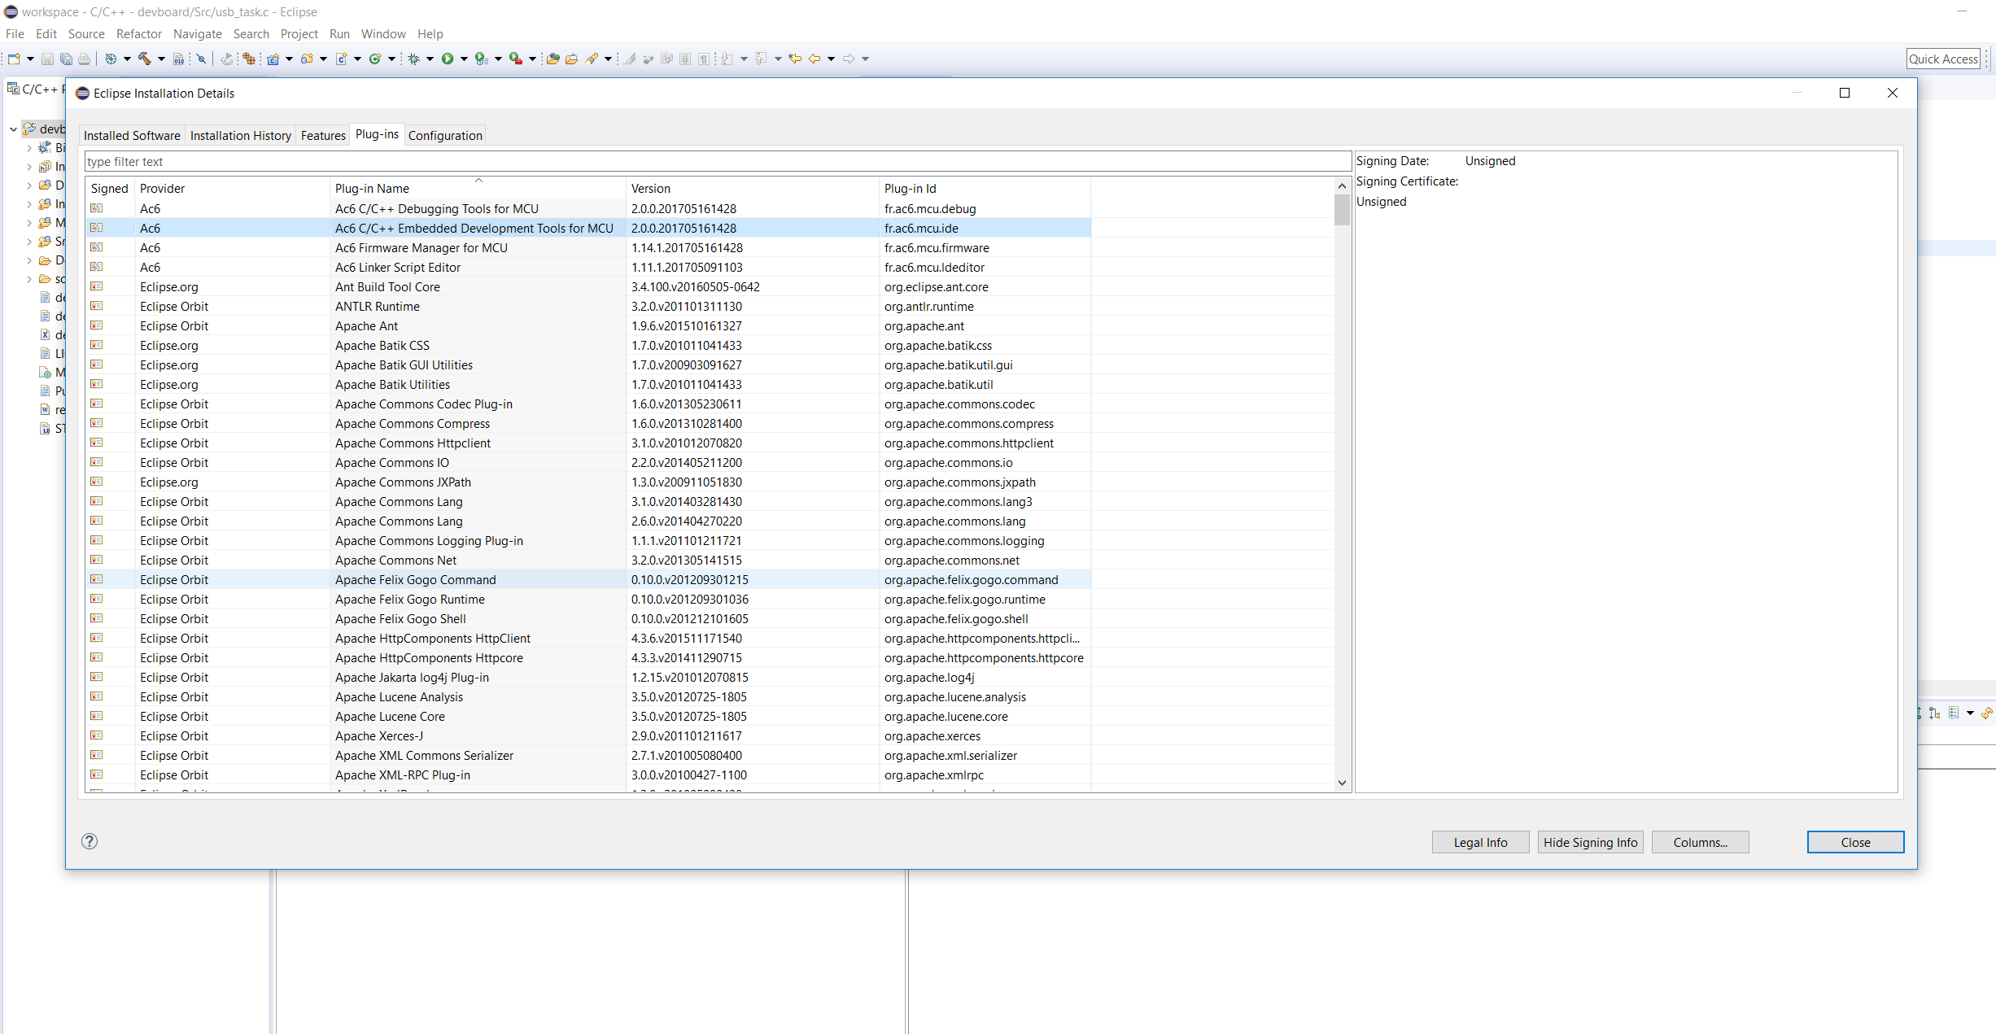Click the binary 010 toolbar icon

[178, 59]
